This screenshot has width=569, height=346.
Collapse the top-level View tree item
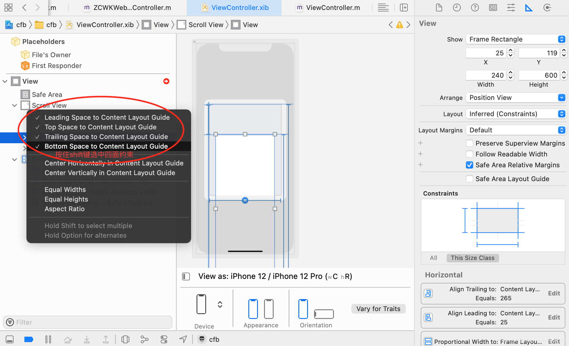(x=5, y=81)
